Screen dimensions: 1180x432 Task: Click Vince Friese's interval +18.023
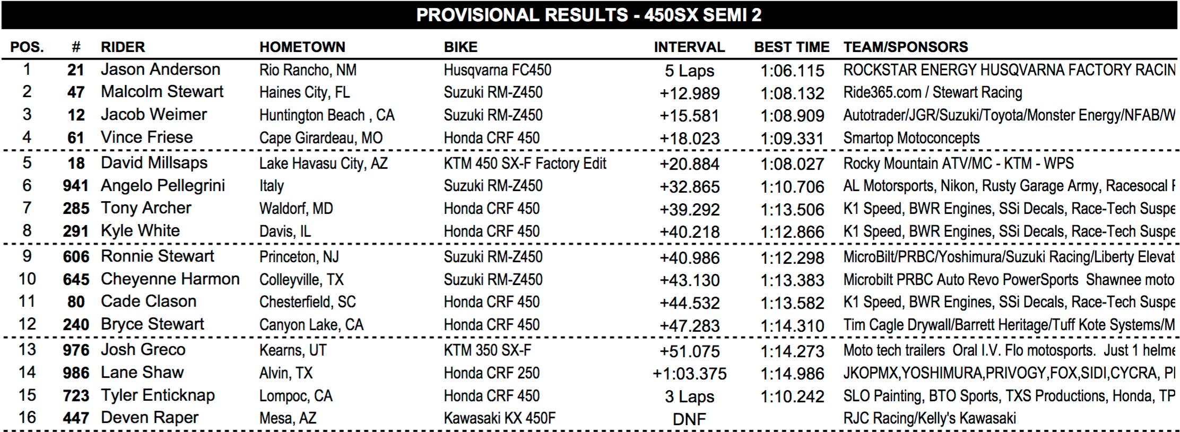[x=689, y=139]
